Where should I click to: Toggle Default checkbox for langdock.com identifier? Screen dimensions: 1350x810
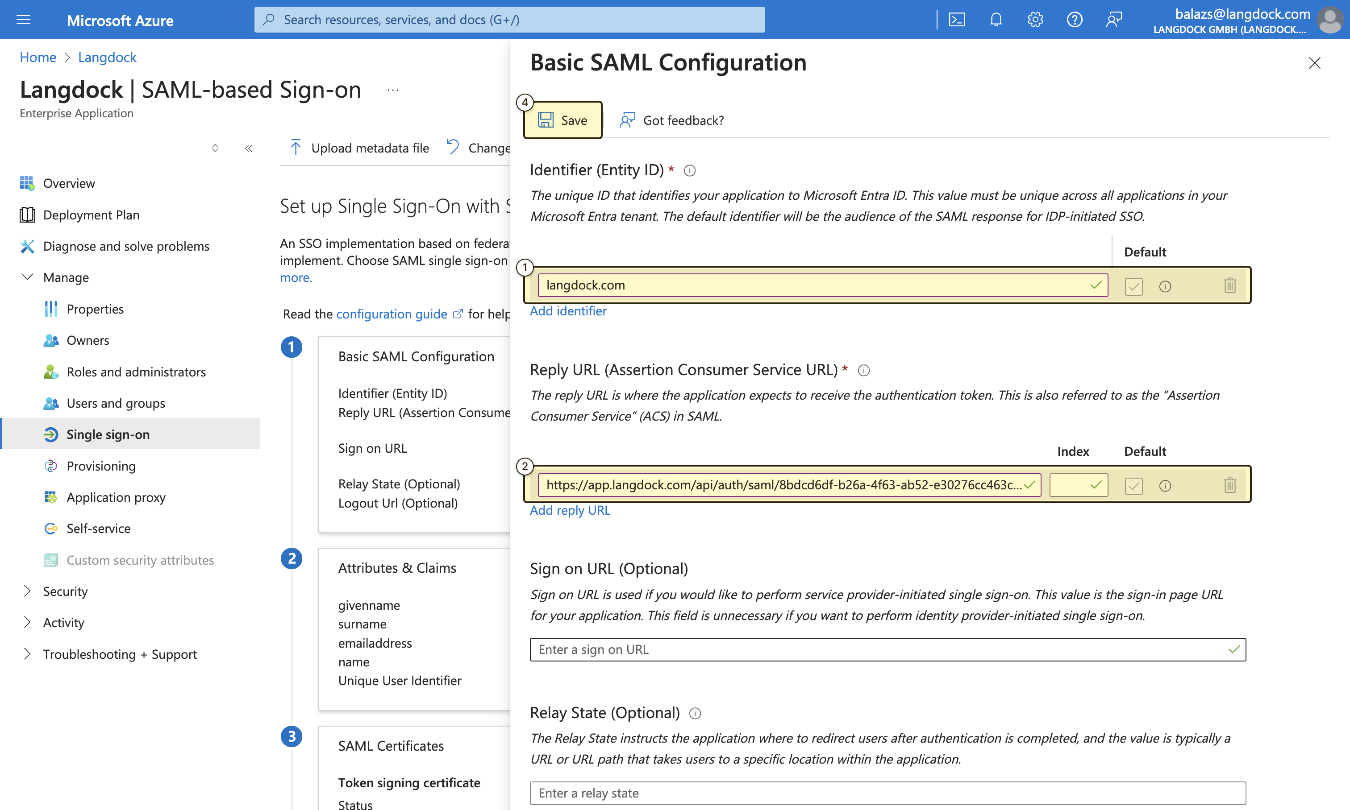pyautogui.click(x=1133, y=286)
